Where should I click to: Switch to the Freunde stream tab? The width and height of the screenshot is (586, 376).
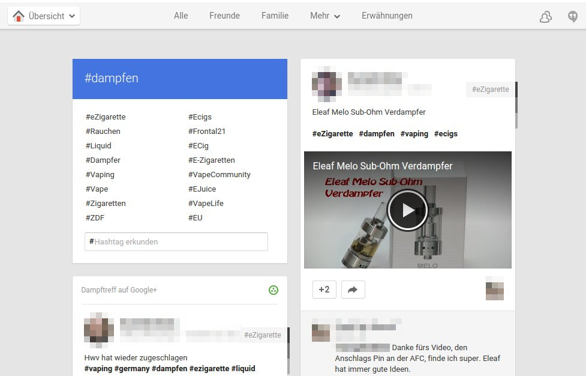click(224, 16)
